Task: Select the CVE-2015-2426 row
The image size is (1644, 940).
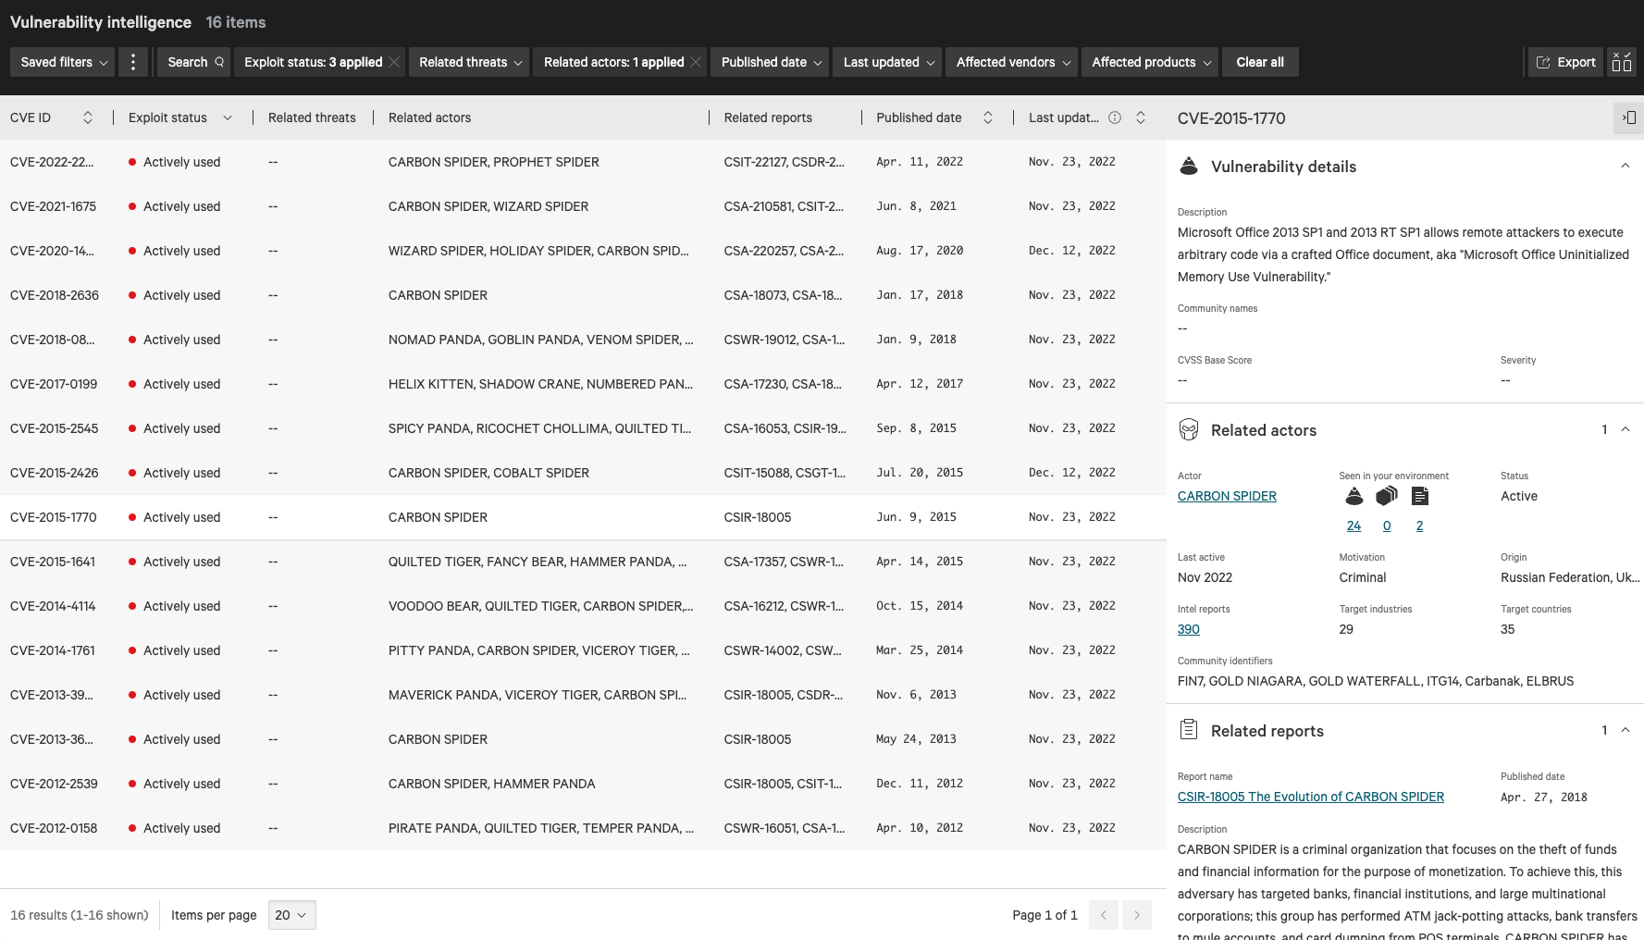Action: click(x=583, y=473)
